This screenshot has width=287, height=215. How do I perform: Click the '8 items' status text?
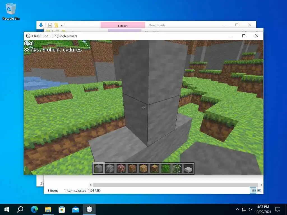coord(53,190)
